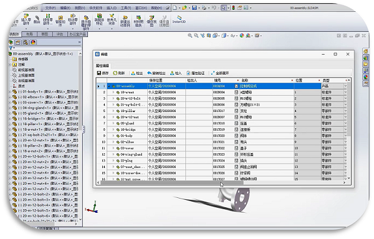Image resolution: width=374 pixels, height=239 pixels.
Task: Click the 插入零部件 toolbar icon
Action: [26, 20]
